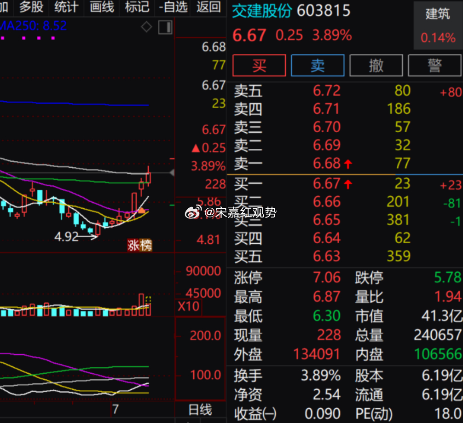Select the 画线 drawing menu
Screen dimensions: 463x423
coord(102,7)
